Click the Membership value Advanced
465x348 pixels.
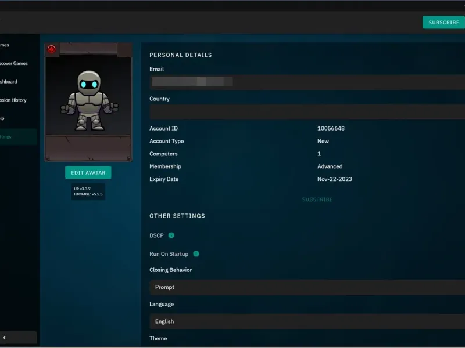coord(330,166)
